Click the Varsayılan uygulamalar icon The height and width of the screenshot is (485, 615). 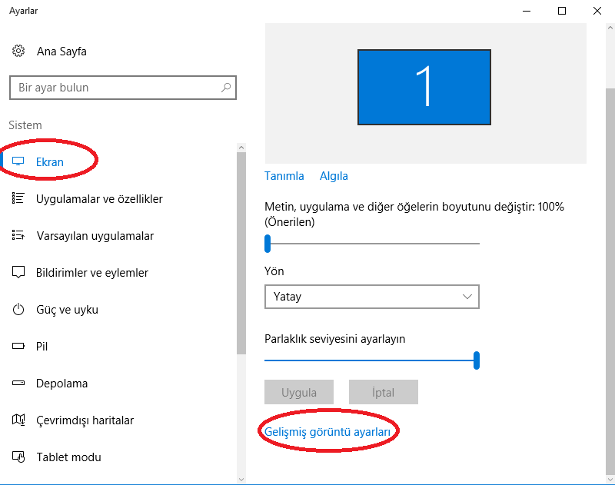tap(18, 235)
